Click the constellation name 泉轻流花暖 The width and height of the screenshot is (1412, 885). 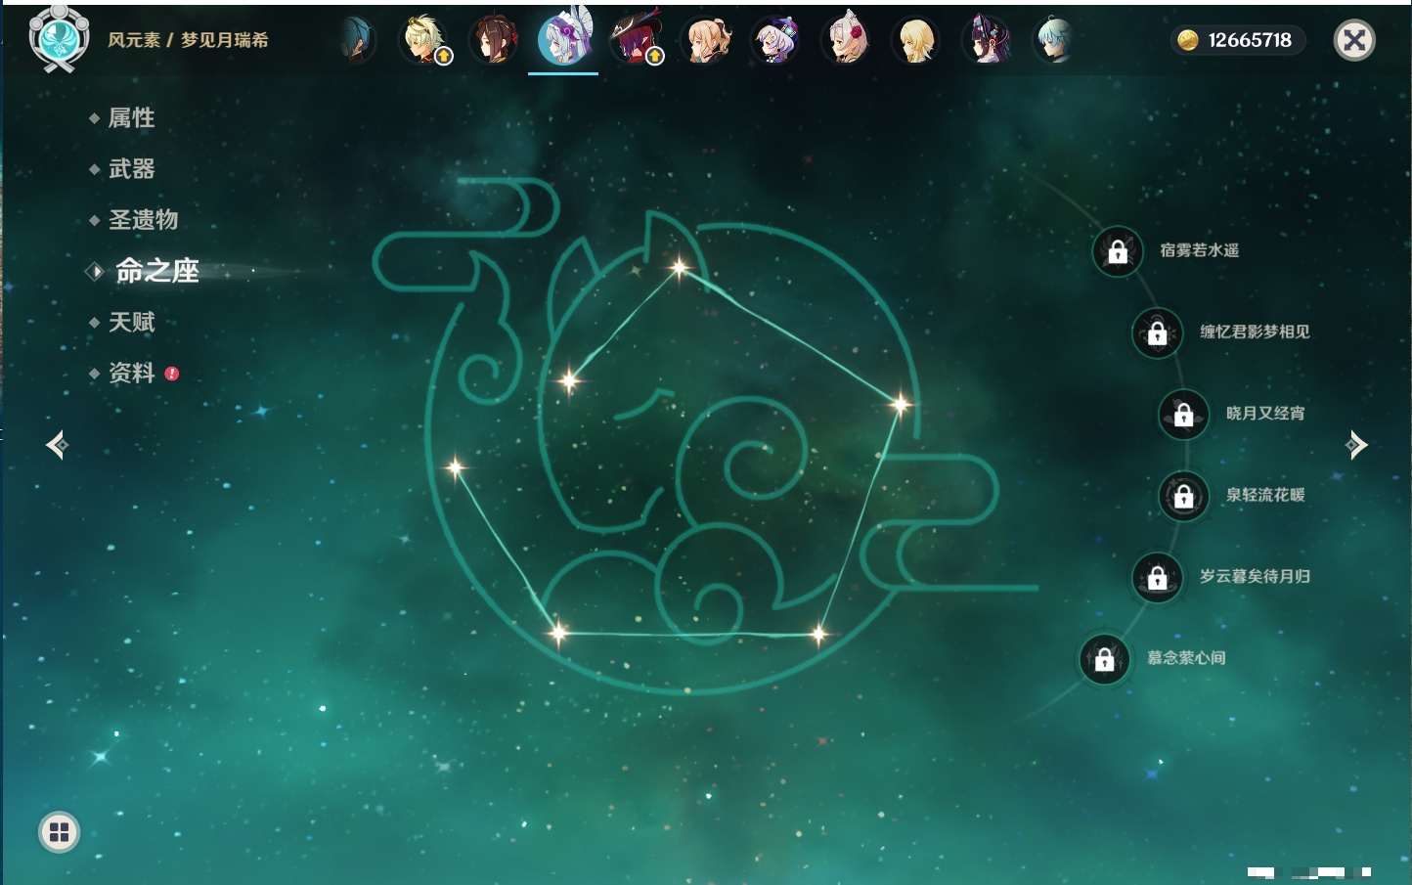(x=1265, y=495)
